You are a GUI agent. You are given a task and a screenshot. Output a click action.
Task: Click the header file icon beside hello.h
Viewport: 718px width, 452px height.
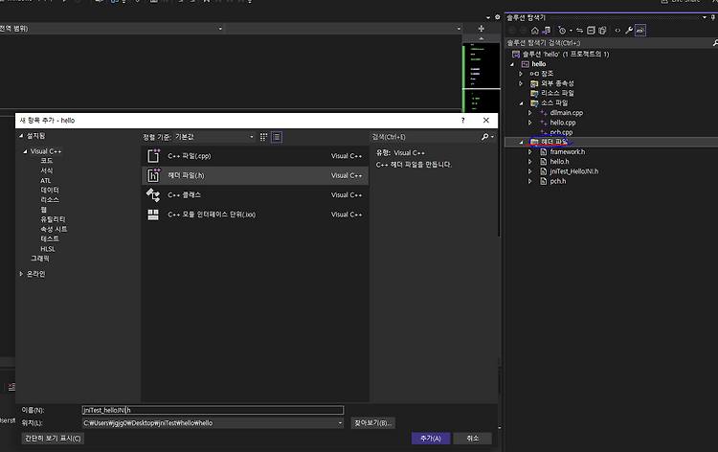tap(544, 162)
